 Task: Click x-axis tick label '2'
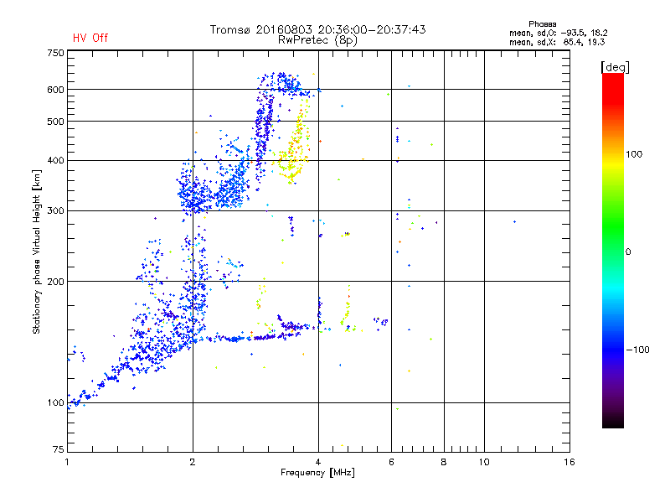[193, 462]
